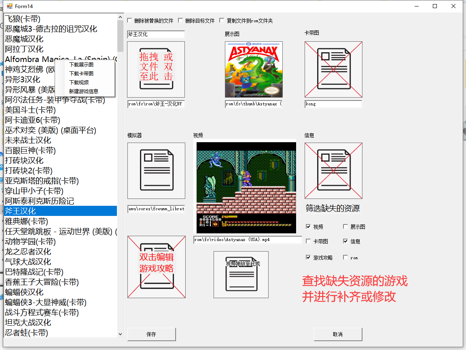Select 飞狼(卡带) in the game list

[60, 19]
